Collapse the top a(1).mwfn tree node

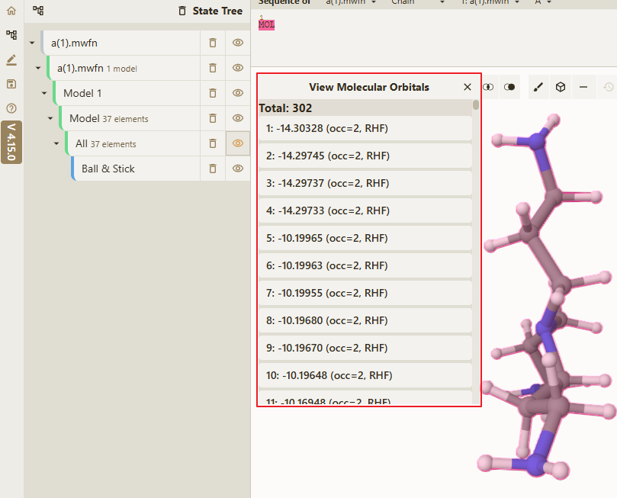click(x=32, y=43)
